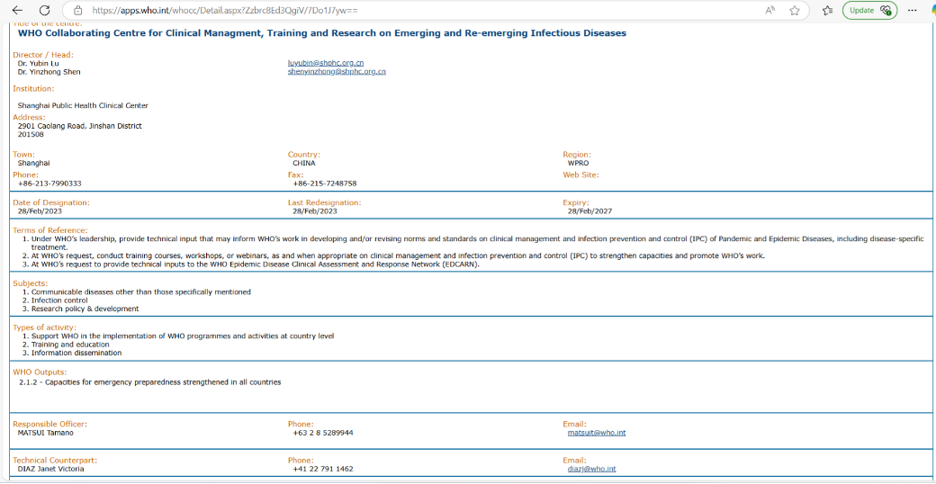The image size is (936, 484).
Task: Open diazj@who.int email link
Action: click(591, 469)
